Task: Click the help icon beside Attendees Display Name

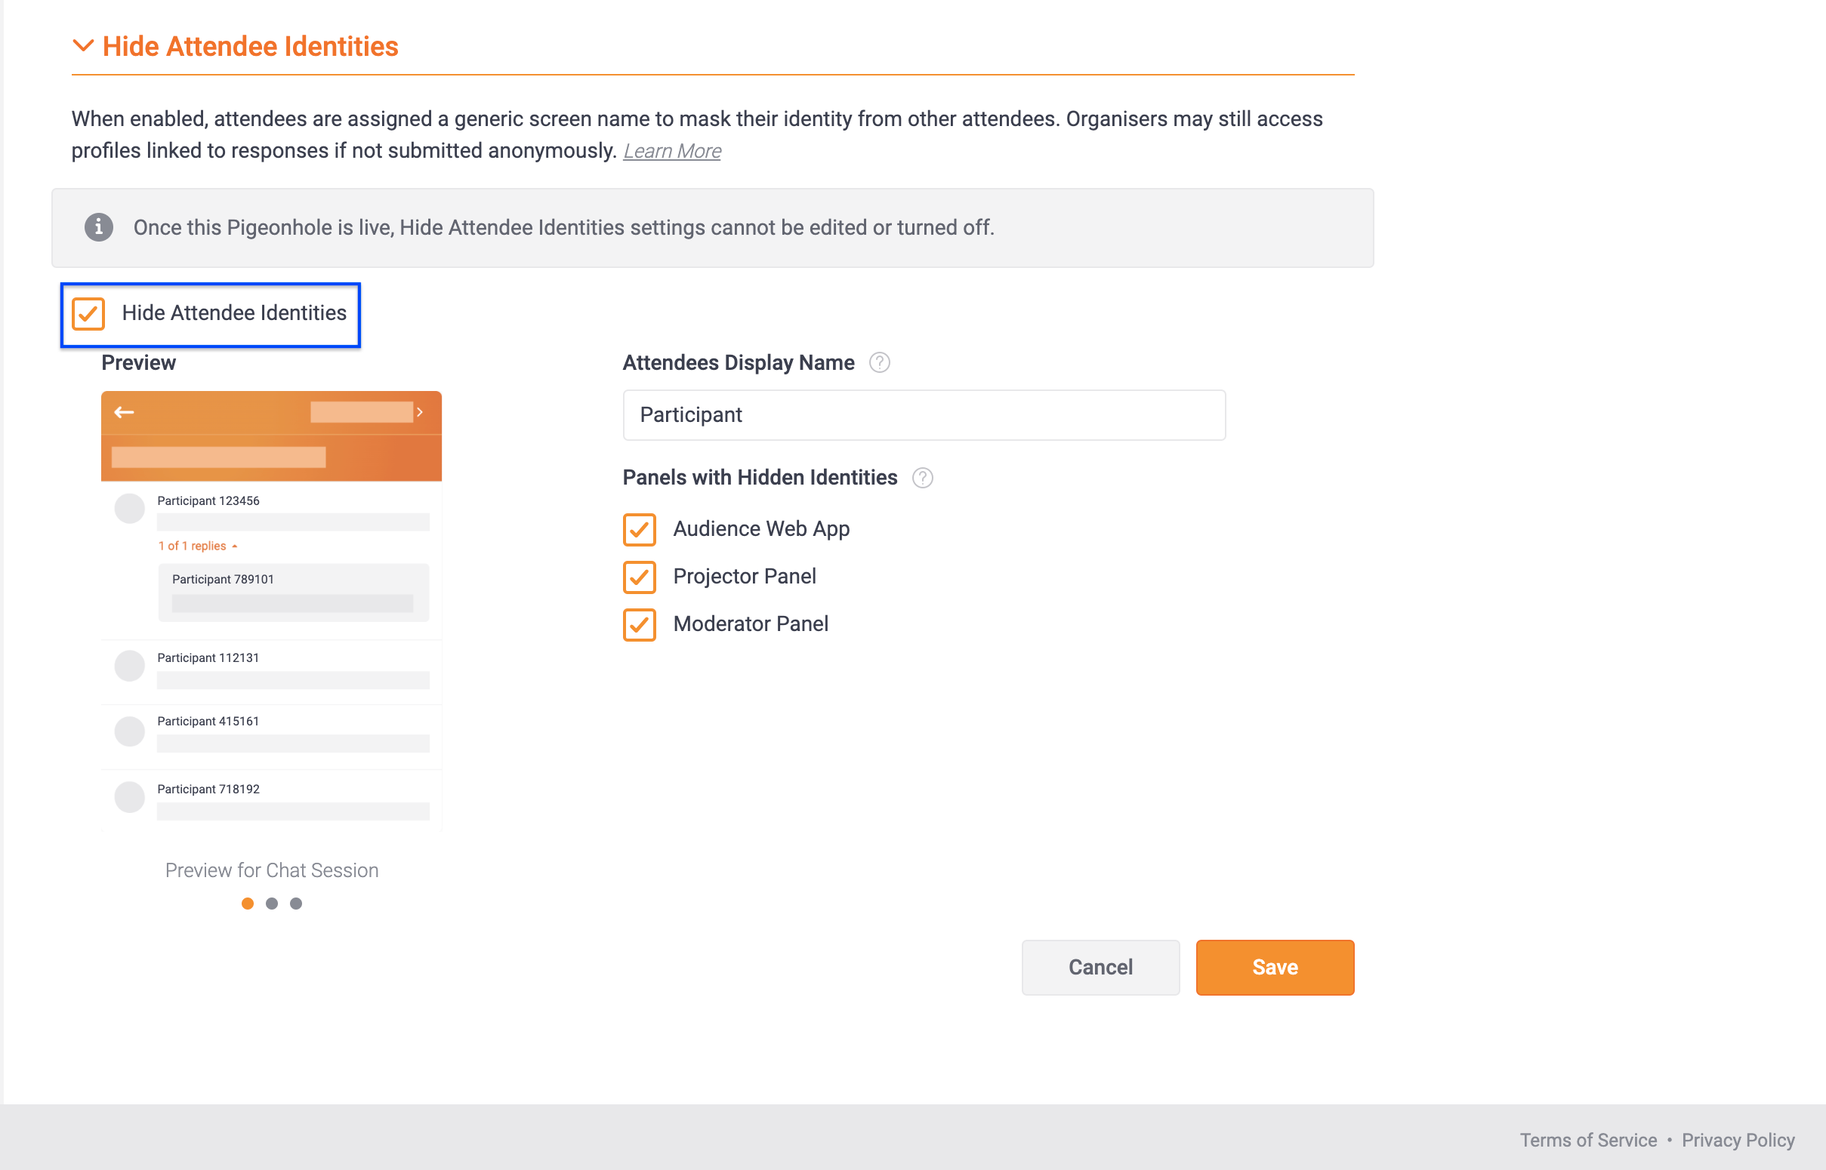Action: (879, 362)
